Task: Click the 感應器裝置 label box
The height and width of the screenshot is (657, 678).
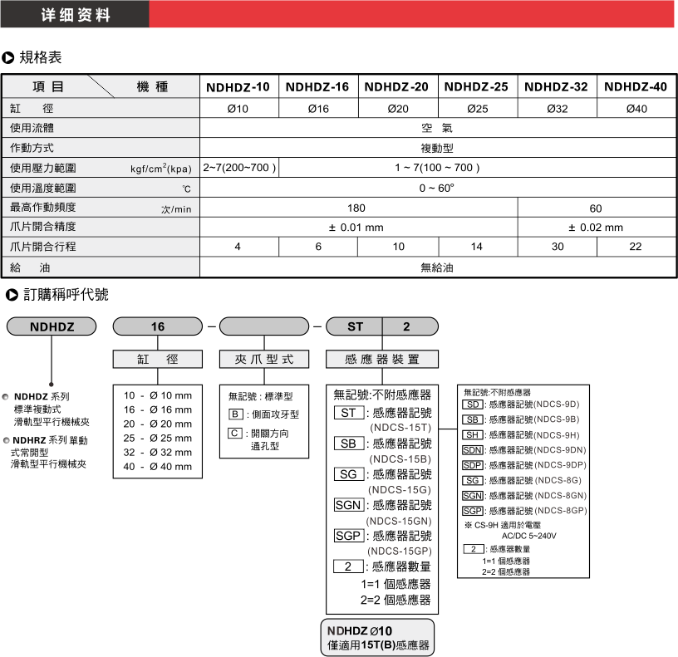Action: (382, 359)
